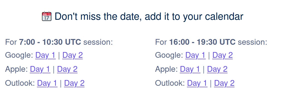Add Apple Day 2 for the 7:00 UTC session
This screenshot has height=103, width=284.
coord(67,69)
